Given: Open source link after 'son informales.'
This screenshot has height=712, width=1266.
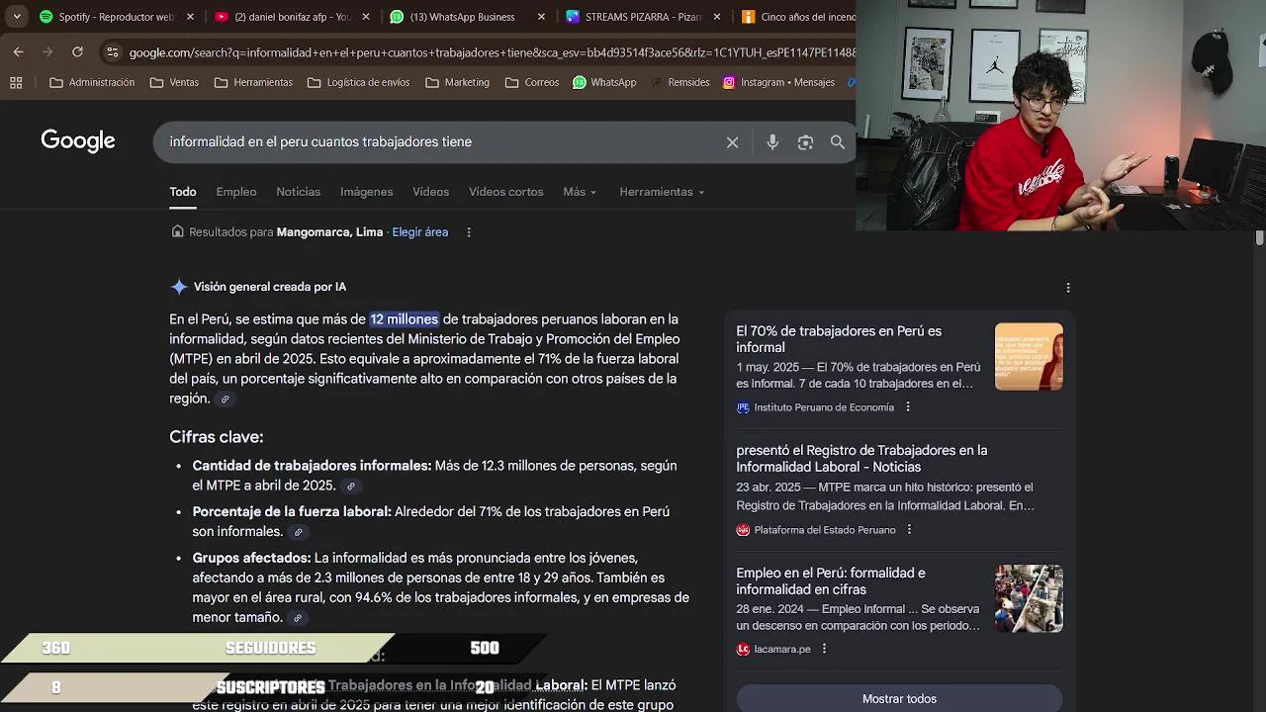Looking at the screenshot, I should pyautogui.click(x=298, y=532).
